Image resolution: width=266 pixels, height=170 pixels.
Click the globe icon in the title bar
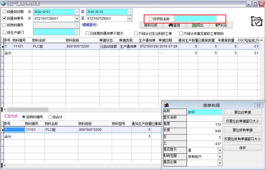(3, 4)
